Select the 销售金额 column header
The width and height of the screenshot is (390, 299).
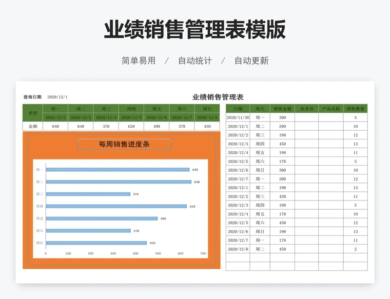pos(283,109)
